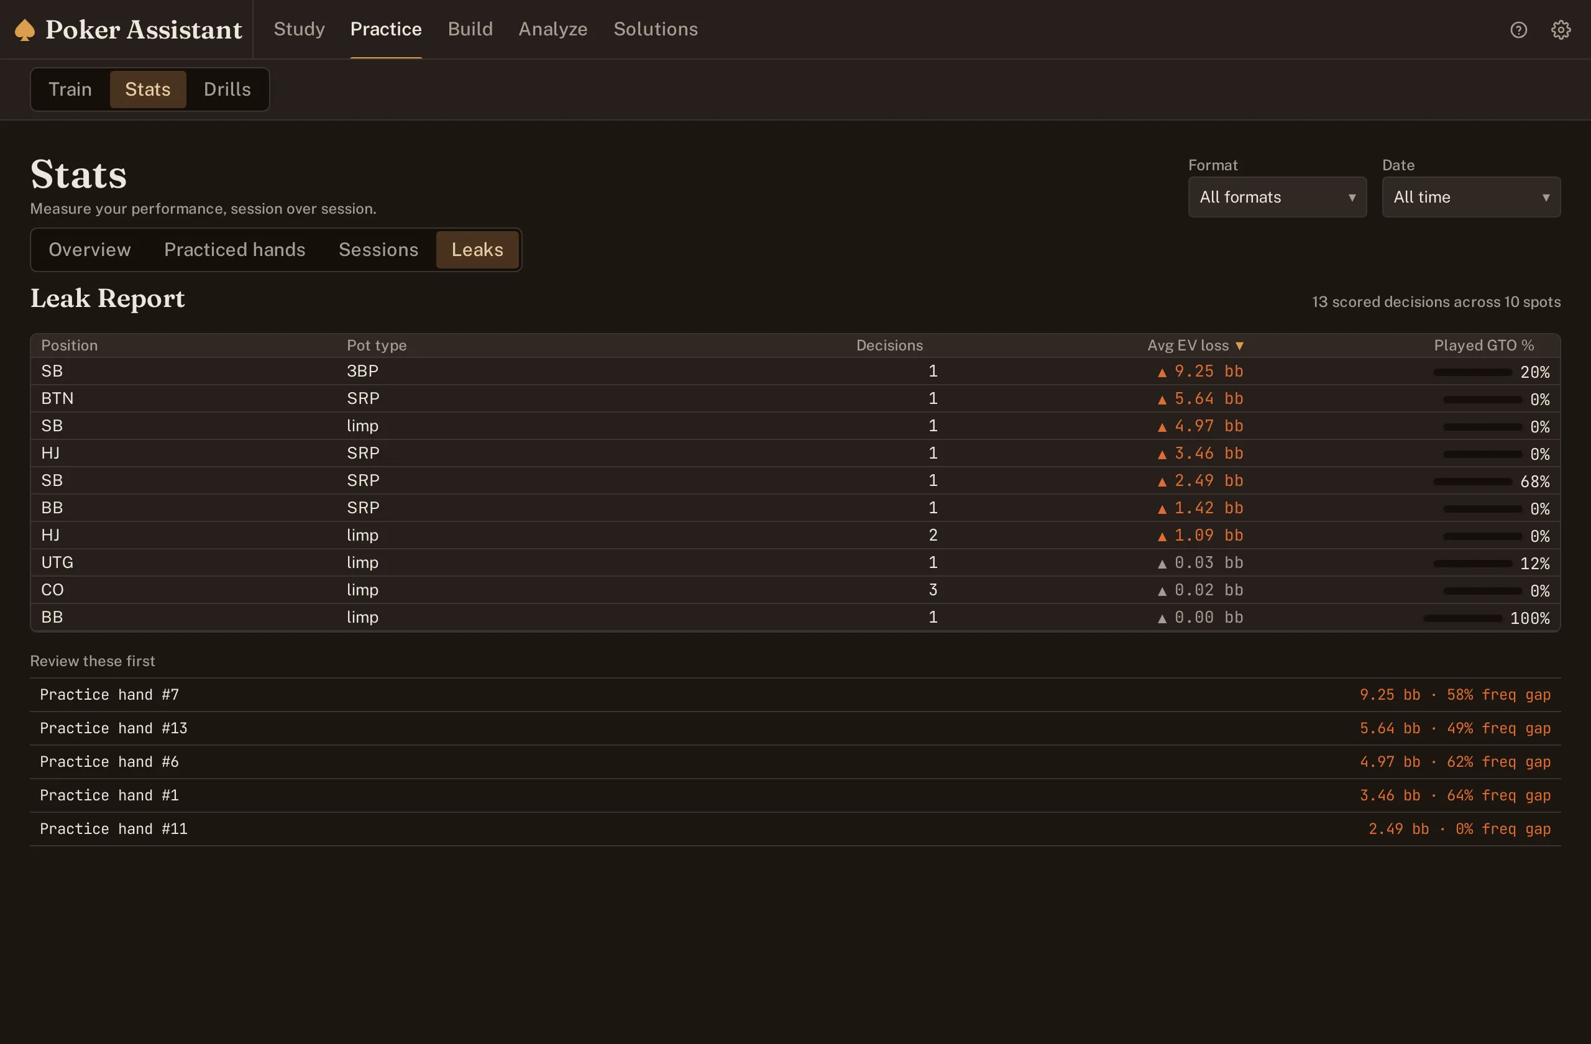This screenshot has width=1591, height=1044.
Task: Click the 20% GTO progress bar in SB 3BP row
Action: click(1472, 372)
